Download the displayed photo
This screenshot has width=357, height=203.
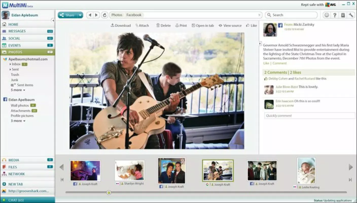tap(121, 25)
